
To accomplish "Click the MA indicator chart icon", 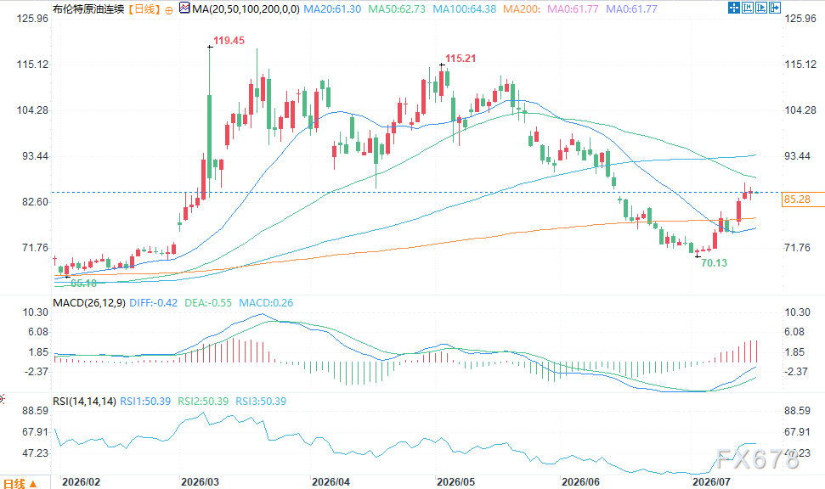I will click(184, 8).
